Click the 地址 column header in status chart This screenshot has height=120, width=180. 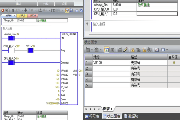click(111, 57)
